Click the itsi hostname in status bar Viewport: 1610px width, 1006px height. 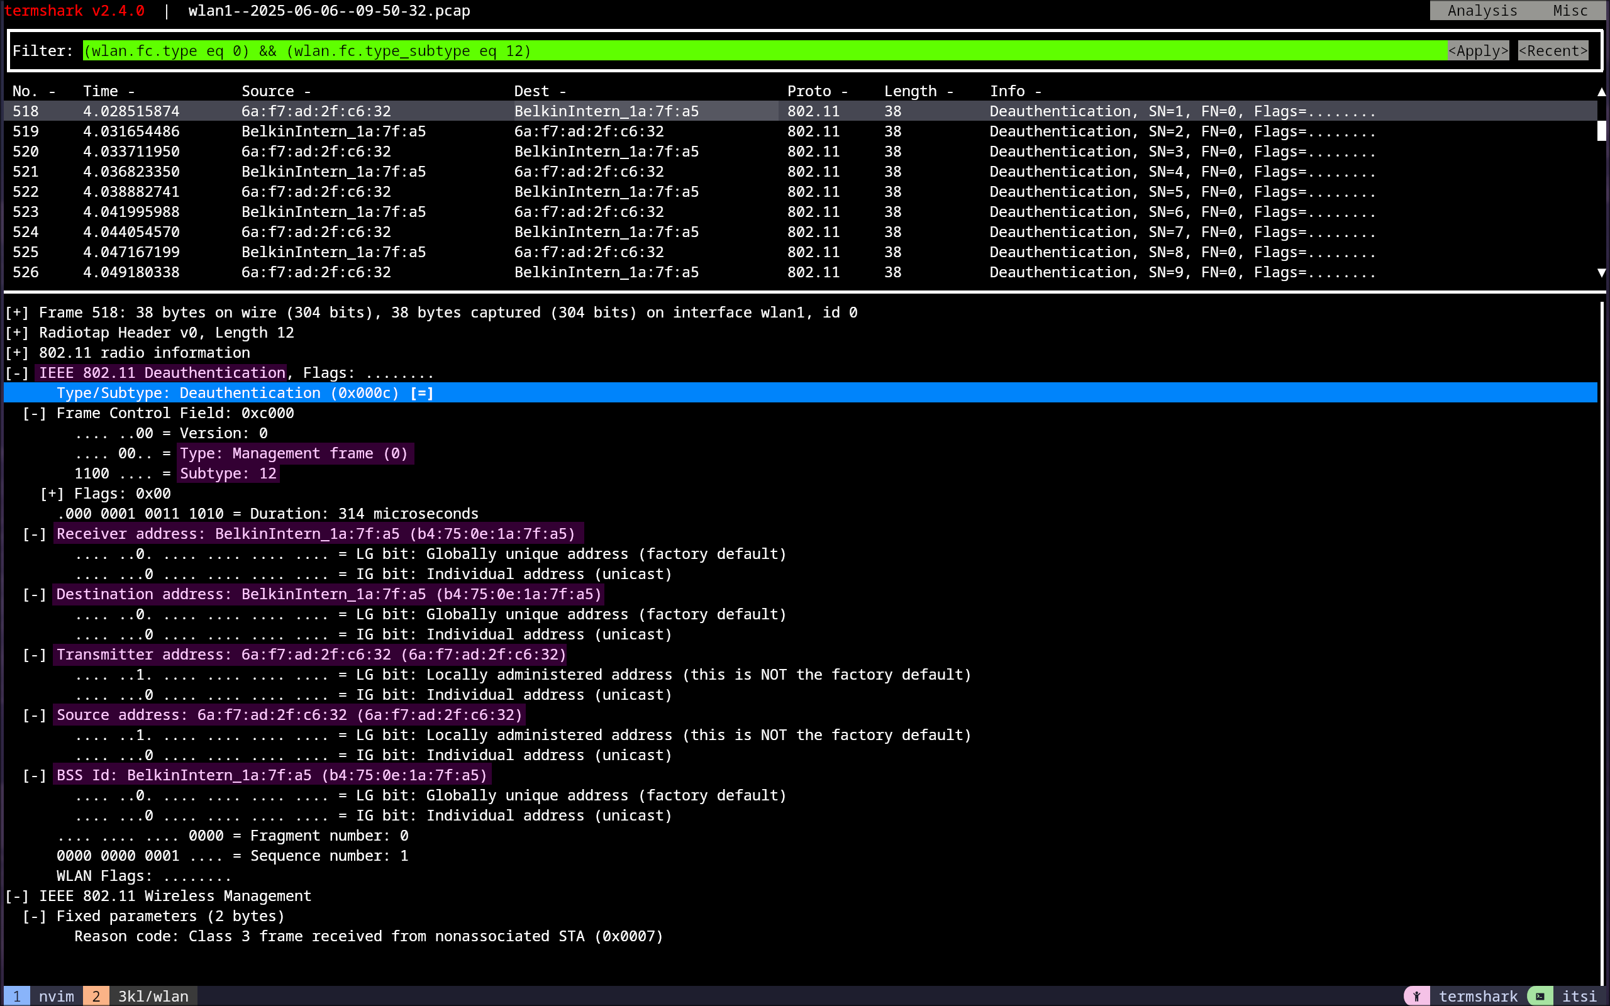tap(1579, 996)
